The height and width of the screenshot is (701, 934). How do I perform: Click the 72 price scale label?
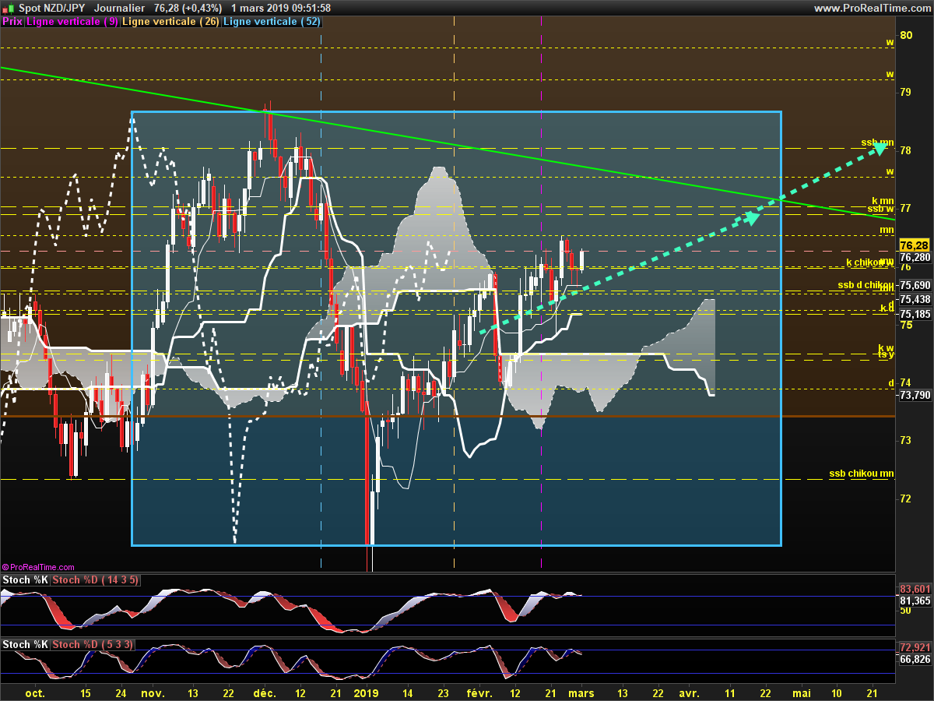point(906,498)
